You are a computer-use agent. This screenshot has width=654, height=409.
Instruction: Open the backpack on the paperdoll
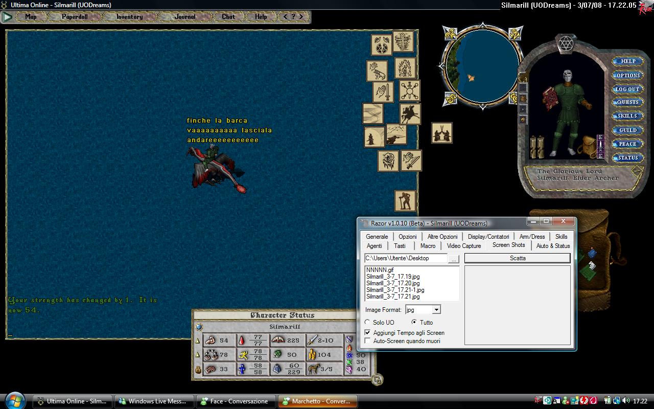[x=588, y=147]
